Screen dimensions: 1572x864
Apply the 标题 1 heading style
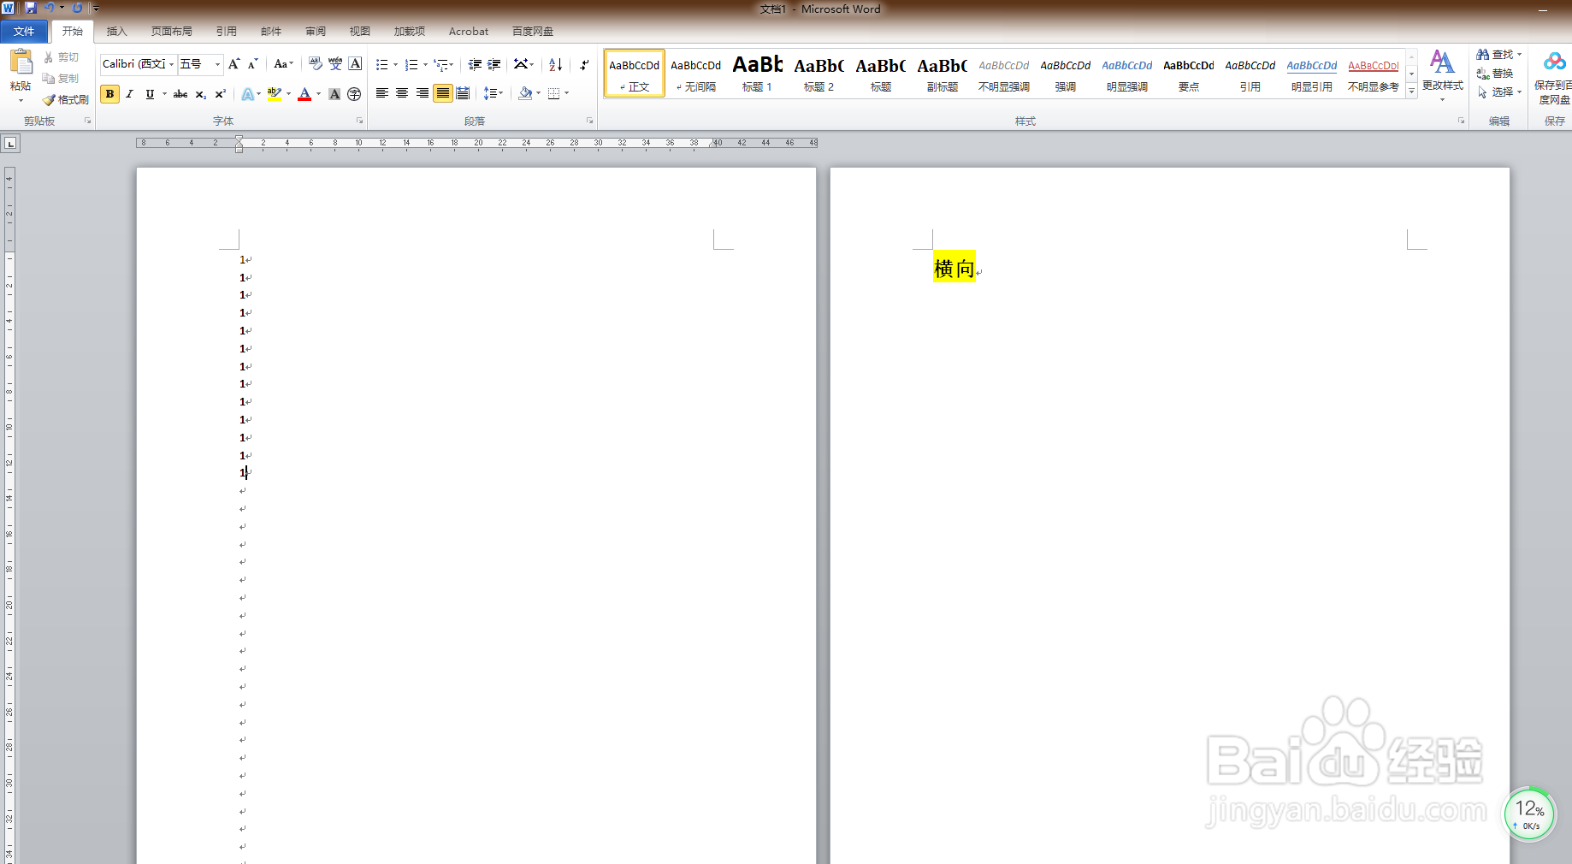757,74
